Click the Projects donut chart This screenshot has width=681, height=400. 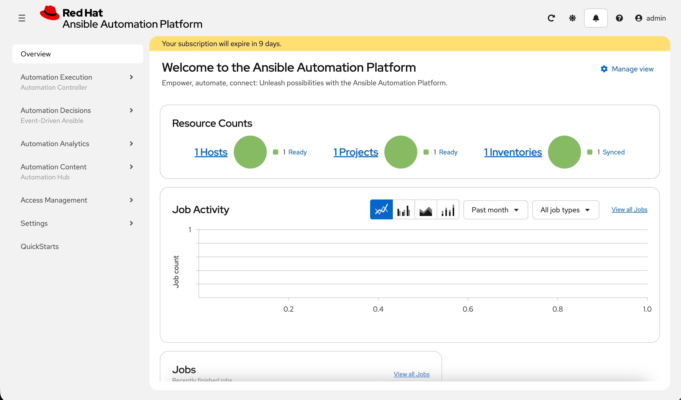pyautogui.click(x=401, y=152)
